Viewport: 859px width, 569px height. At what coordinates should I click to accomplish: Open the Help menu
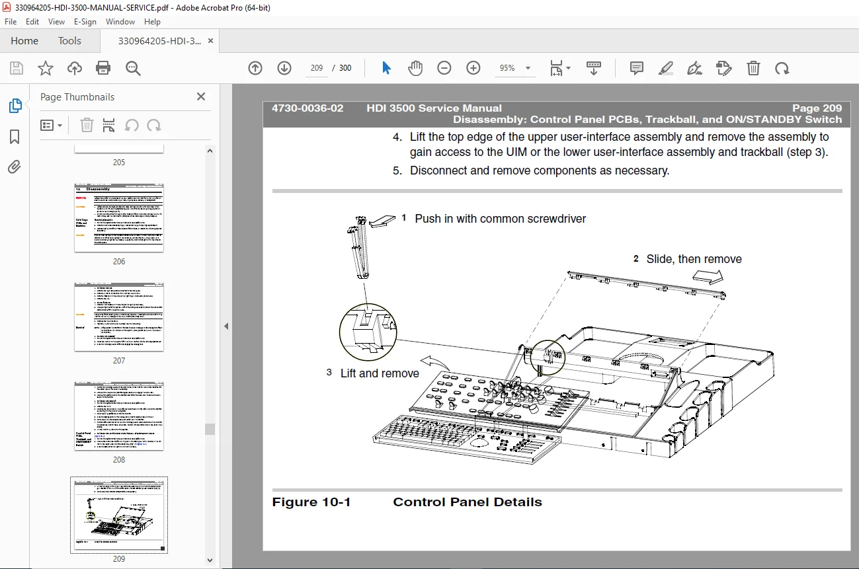pos(152,22)
